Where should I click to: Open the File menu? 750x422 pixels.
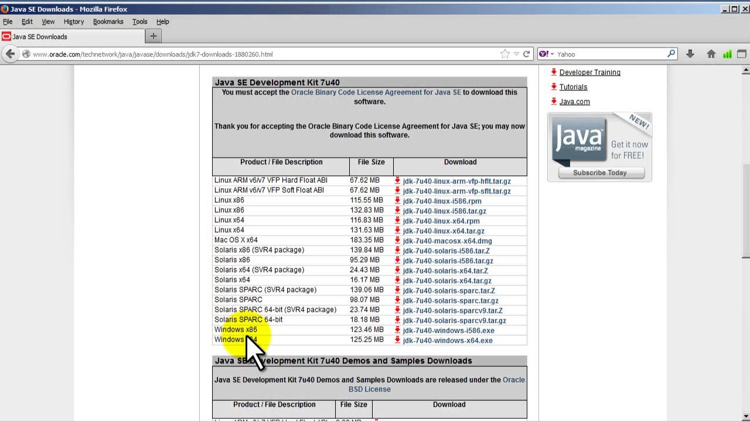coord(8,22)
